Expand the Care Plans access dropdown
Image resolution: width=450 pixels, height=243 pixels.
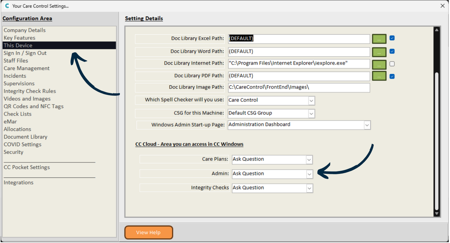pos(309,159)
